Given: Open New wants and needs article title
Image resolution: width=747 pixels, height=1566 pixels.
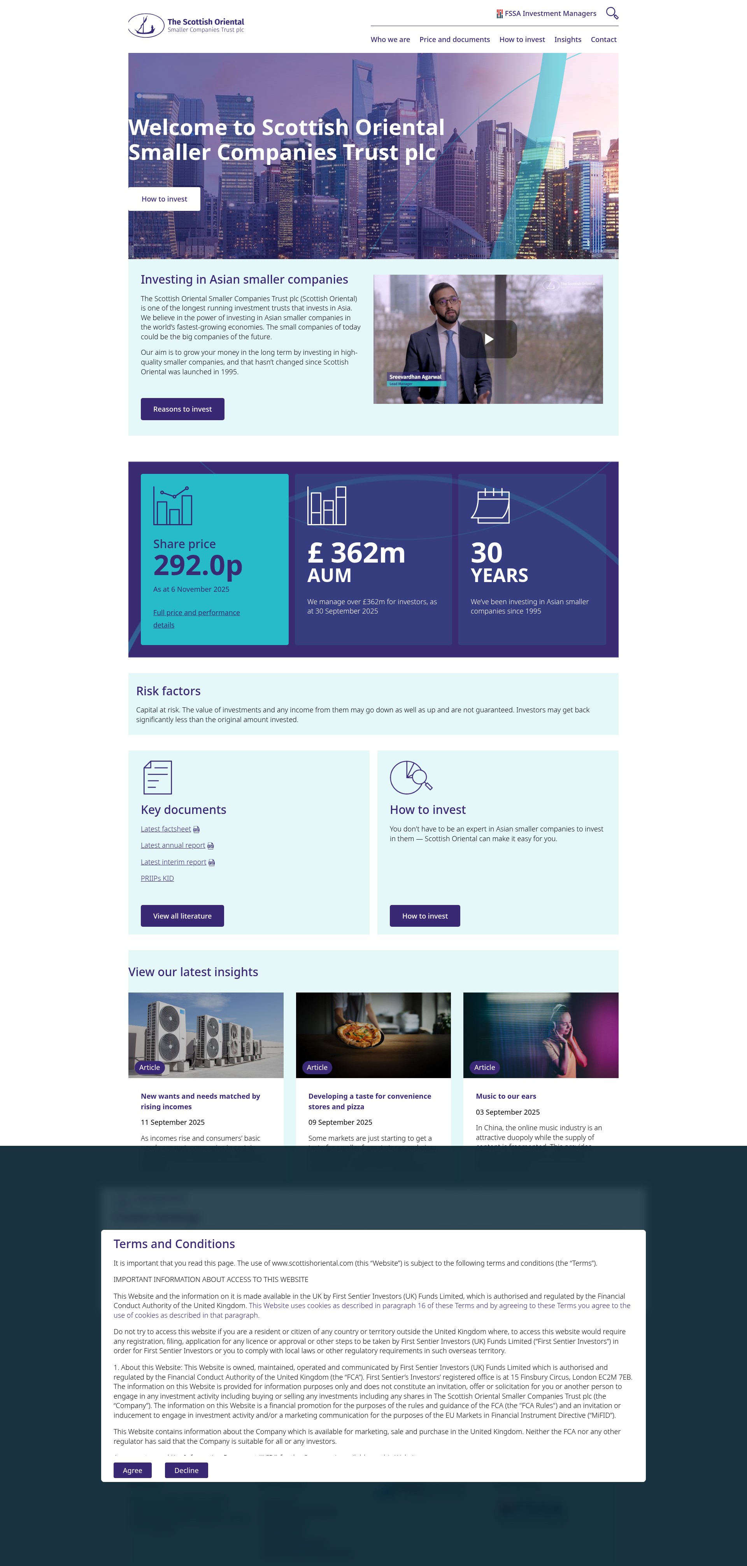Looking at the screenshot, I should coord(201,1101).
